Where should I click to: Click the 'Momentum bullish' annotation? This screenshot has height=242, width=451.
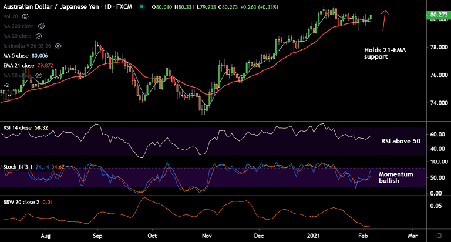396,177
